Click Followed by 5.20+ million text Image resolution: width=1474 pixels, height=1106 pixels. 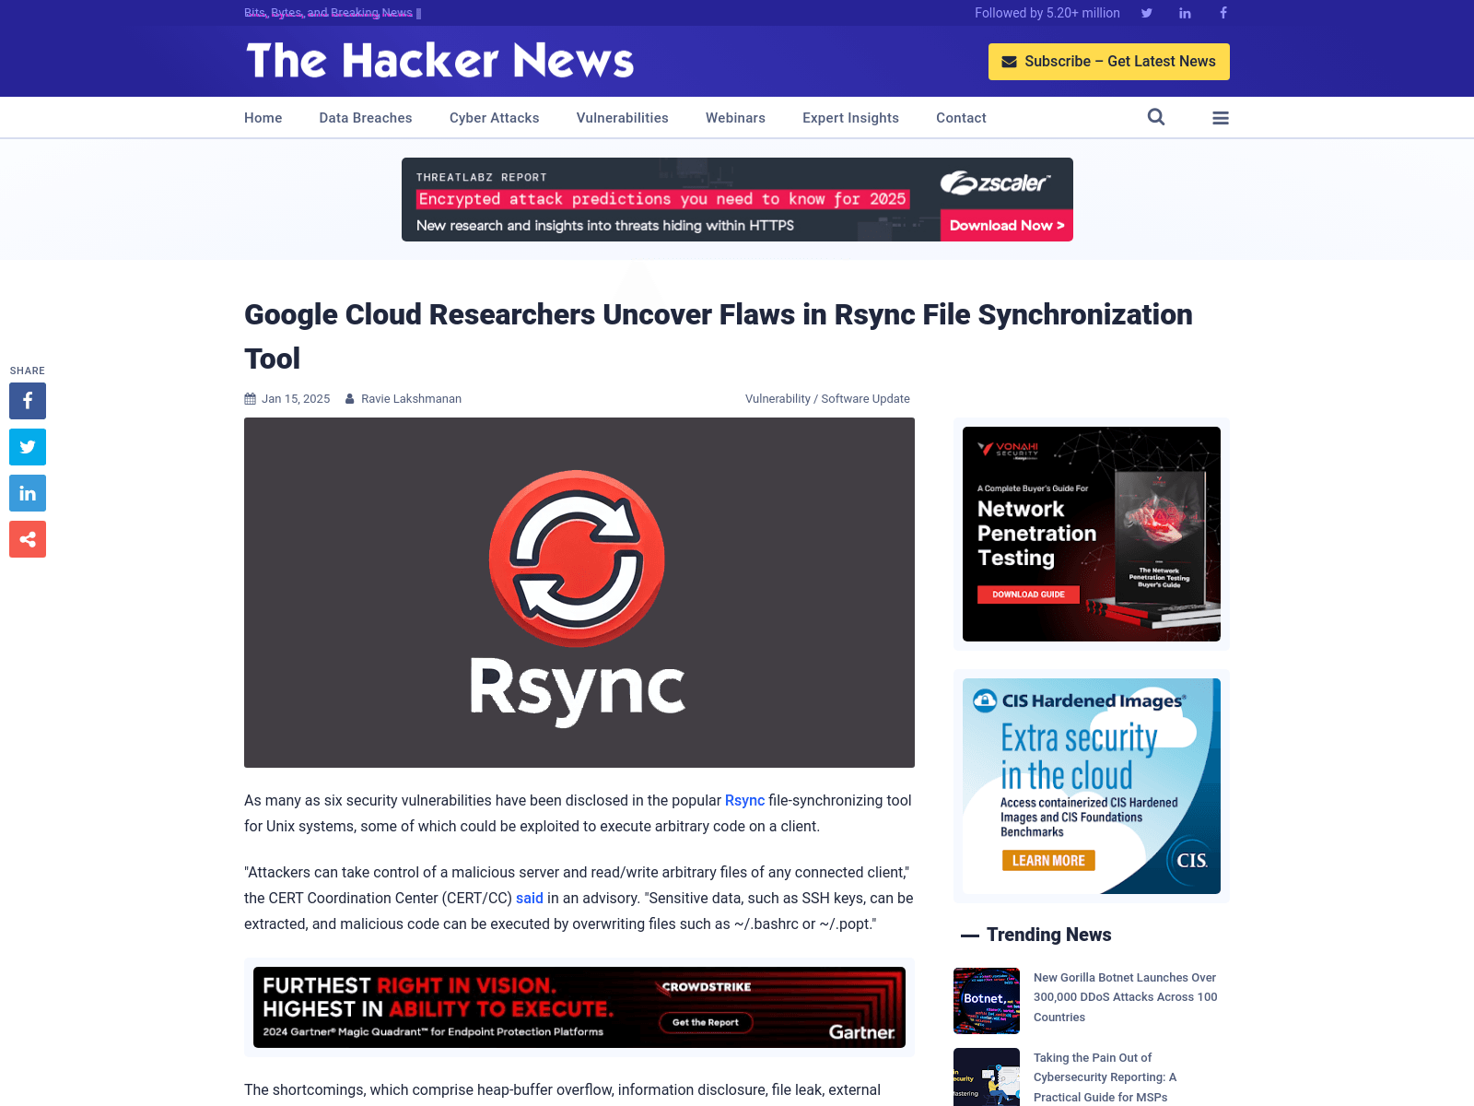pos(1047,13)
